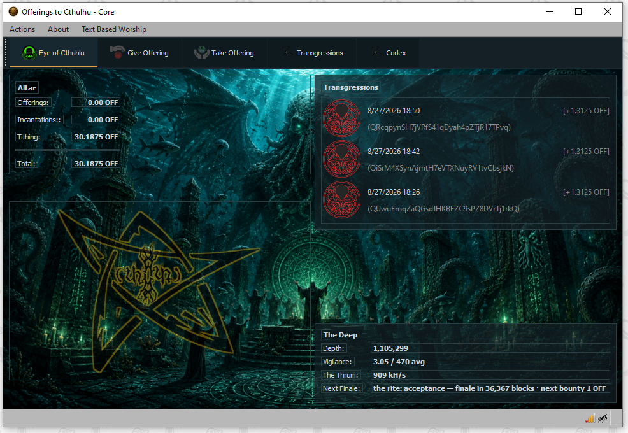Select the 8/27/2026 18:26 transgression date
Image resolution: width=628 pixels, height=433 pixels.
[x=394, y=192]
